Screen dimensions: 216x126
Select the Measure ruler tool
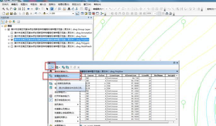[x=64, y=9]
